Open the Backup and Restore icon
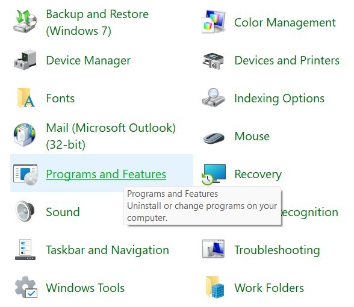 click(25, 22)
